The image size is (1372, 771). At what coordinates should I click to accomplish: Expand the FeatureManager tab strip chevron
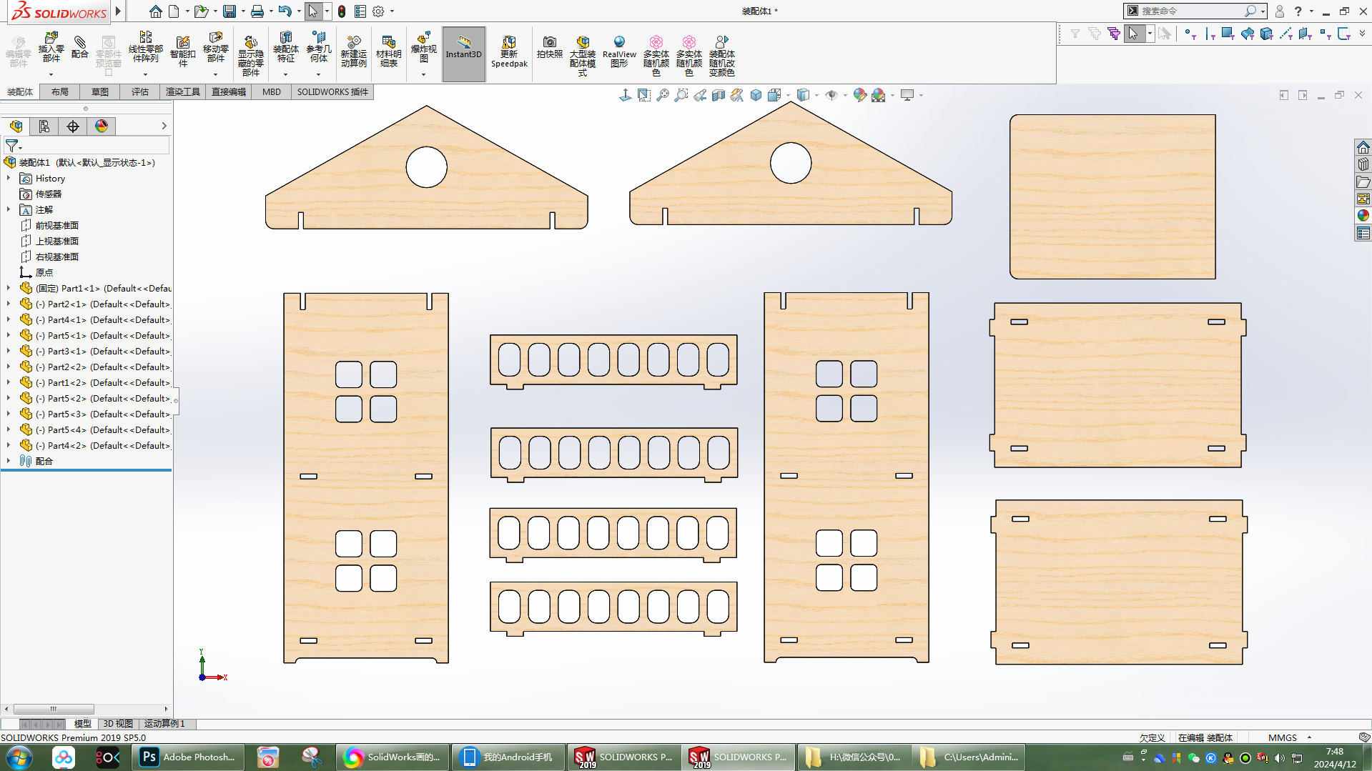tap(164, 126)
